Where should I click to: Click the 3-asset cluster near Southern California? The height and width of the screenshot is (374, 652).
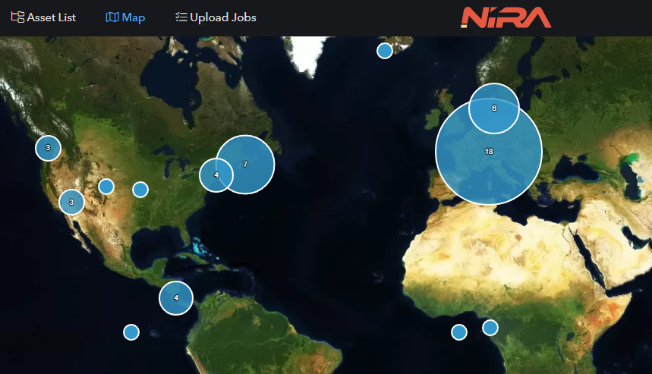coord(71,203)
